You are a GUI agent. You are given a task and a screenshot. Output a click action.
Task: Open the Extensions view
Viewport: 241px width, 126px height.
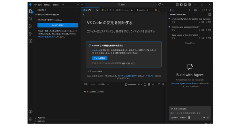point(31,41)
